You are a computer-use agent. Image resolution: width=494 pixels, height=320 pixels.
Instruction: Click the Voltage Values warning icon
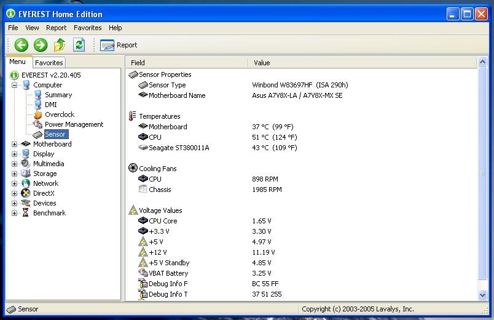(x=133, y=210)
